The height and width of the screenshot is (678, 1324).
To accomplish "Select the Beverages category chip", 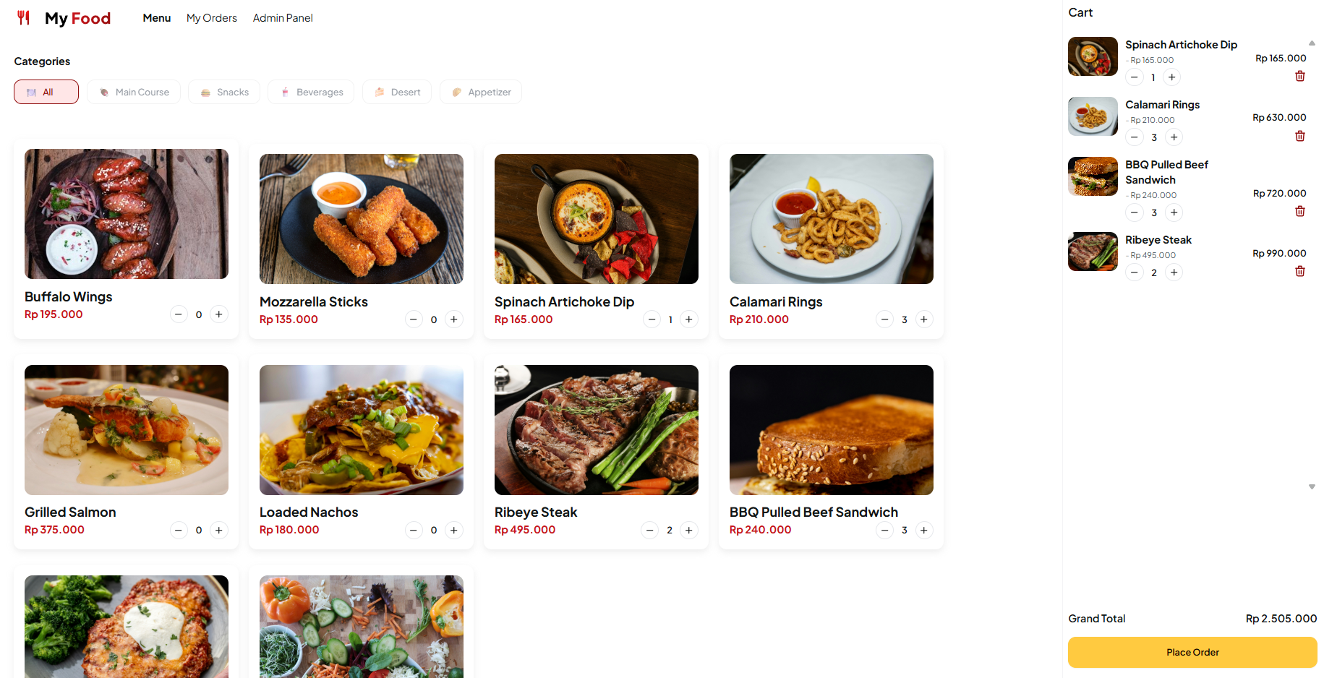I will (x=311, y=92).
